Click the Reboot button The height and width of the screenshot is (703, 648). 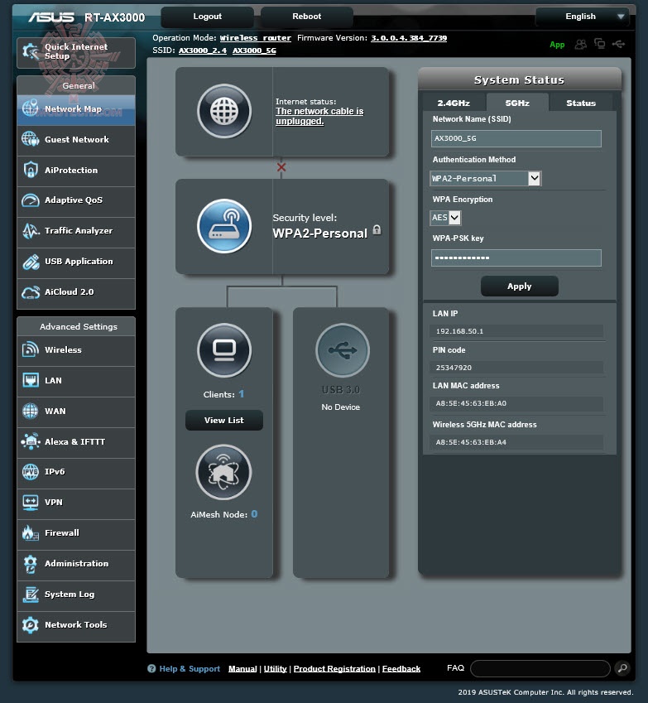(x=306, y=17)
